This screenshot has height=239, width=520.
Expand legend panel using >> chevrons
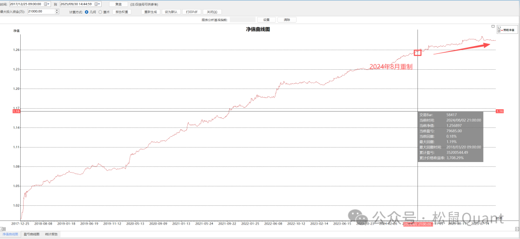(x=499, y=27)
